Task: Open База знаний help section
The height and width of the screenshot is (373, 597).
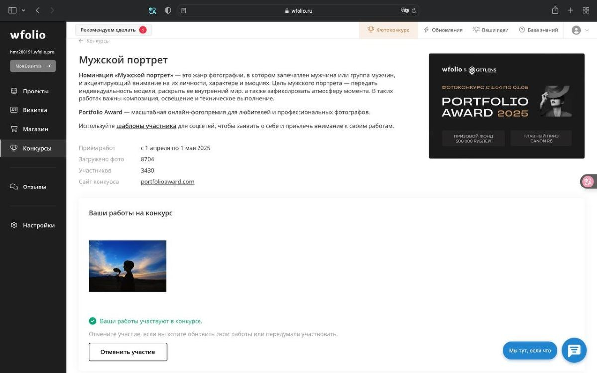Action: pos(538,30)
